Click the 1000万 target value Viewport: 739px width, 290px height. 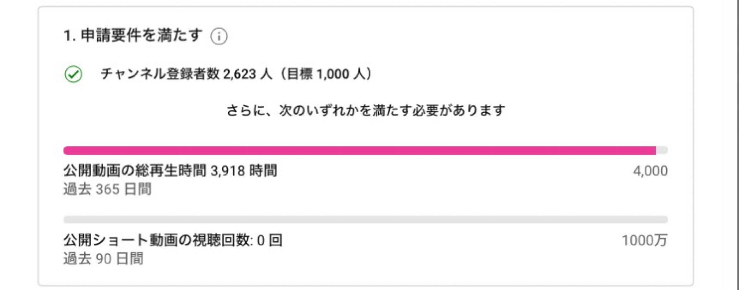(x=644, y=240)
